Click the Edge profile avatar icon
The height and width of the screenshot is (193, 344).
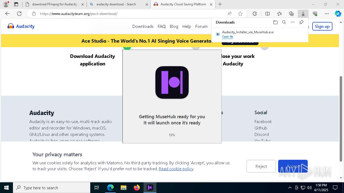point(6,4)
